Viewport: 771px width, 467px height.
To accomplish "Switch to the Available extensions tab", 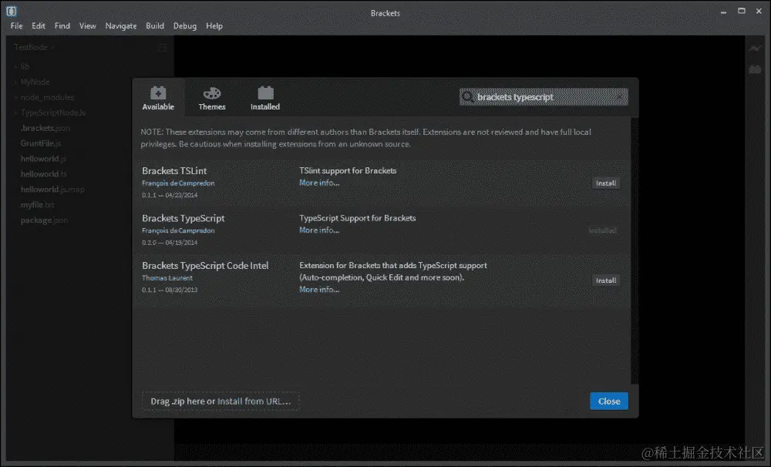I will (x=158, y=99).
